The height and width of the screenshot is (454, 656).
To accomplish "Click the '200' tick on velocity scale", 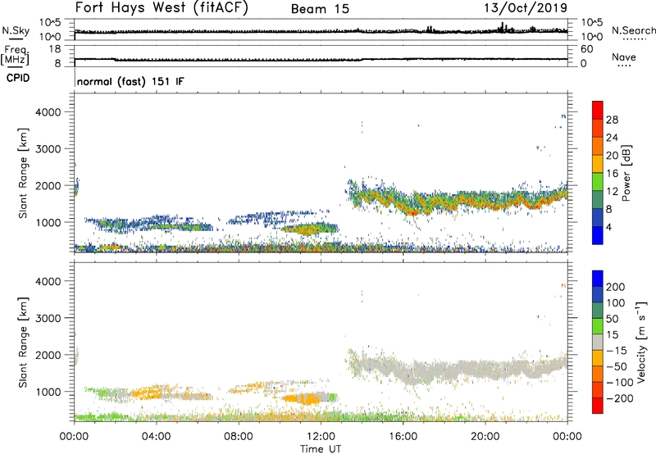I will pyautogui.click(x=616, y=287).
